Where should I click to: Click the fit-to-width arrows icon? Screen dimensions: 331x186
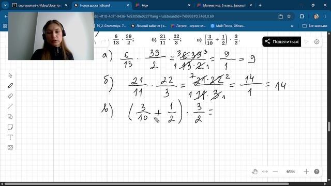coord(265,172)
